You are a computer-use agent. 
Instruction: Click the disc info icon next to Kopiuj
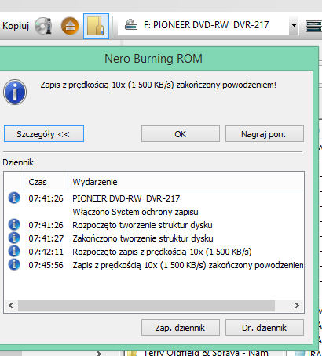(x=43, y=26)
